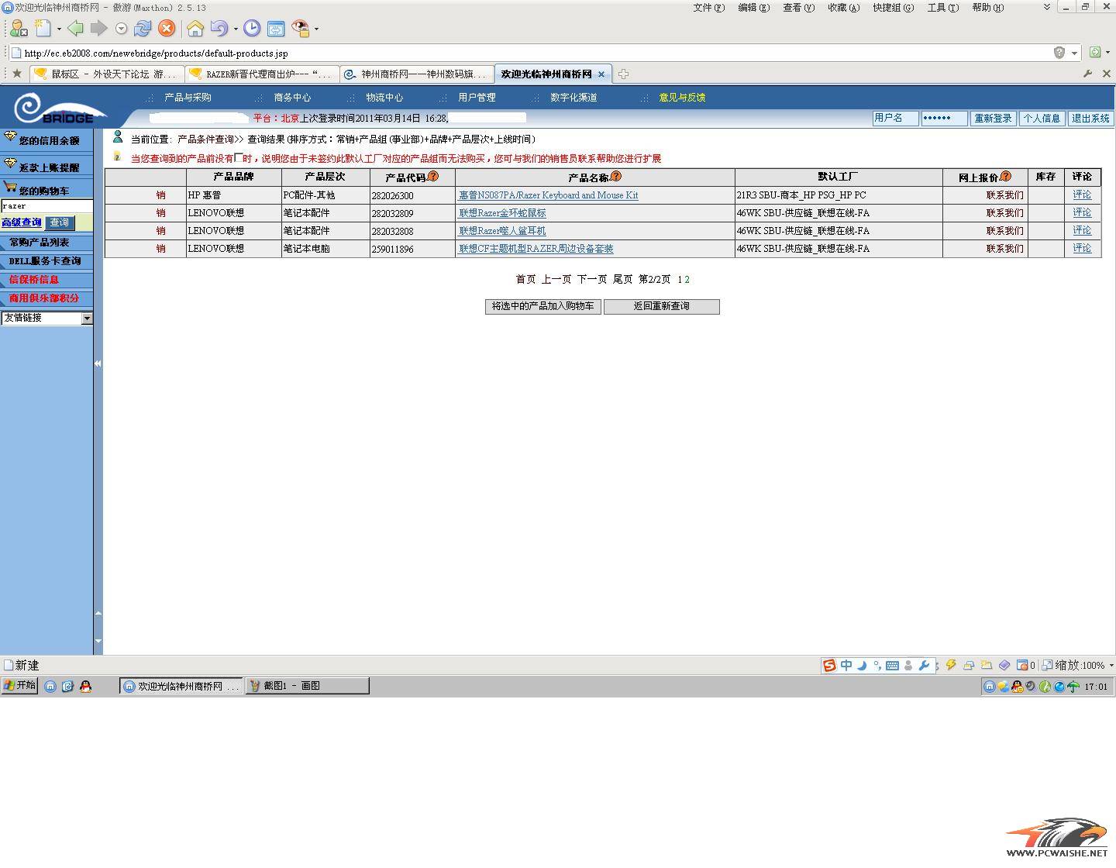The height and width of the screenshot is (868, 1116).
Task: Open the new page button dropdown arrow
Action: pyautogui.click(x=59, y=29)
